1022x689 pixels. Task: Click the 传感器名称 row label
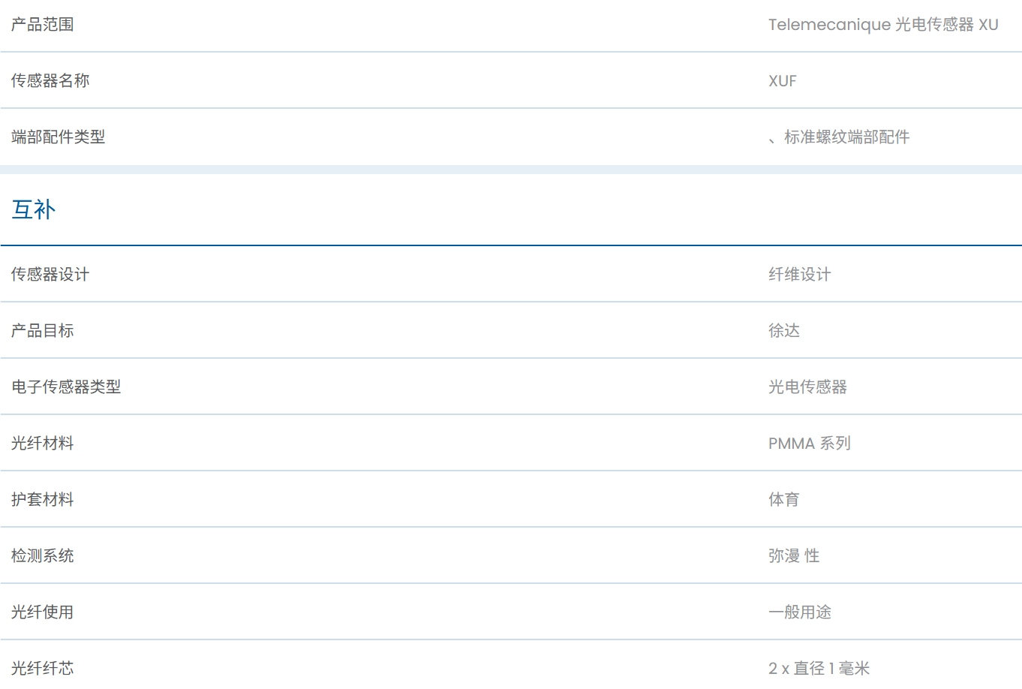tap(50, 81)
